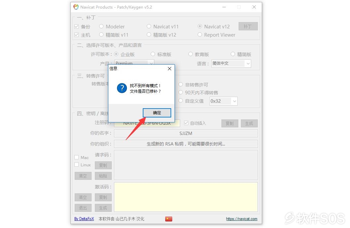The image size is (350, 228).
Task: Expand the 0x32 custom value dropdown
Action: pos(234,101)
